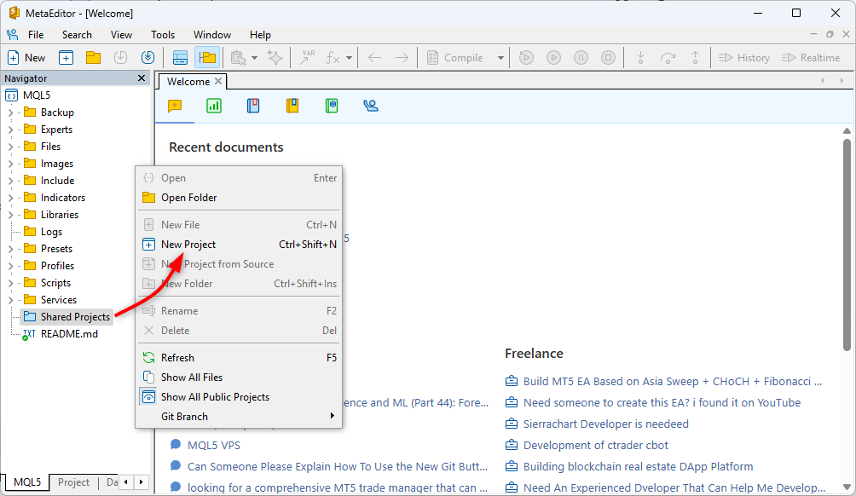Open Sierrachart Developer is needeed link
Screen dimensions: 856x496
coord(606,424)
